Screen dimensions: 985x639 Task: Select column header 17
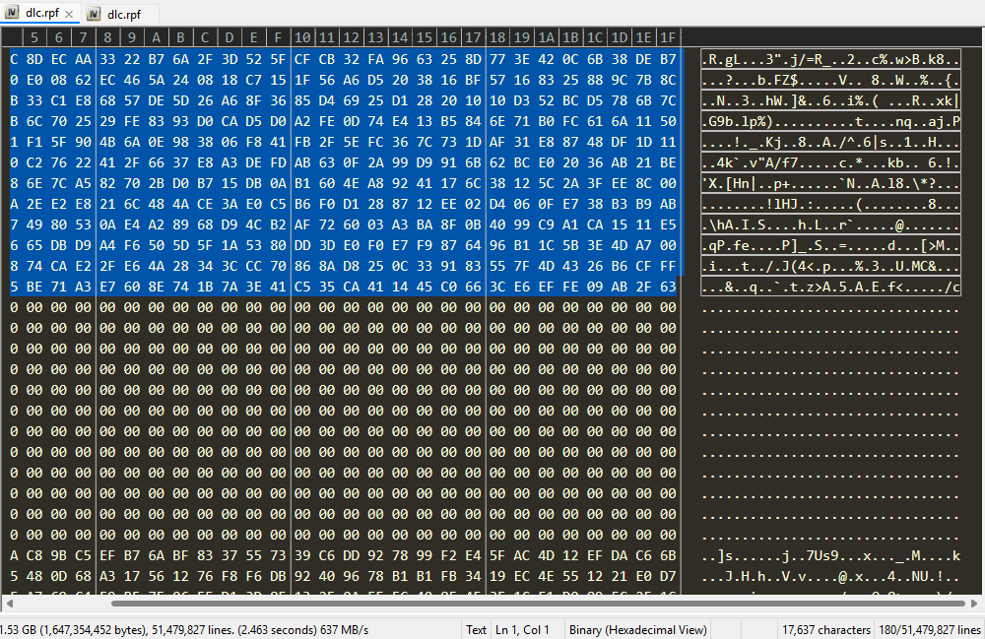coord(473,37)
